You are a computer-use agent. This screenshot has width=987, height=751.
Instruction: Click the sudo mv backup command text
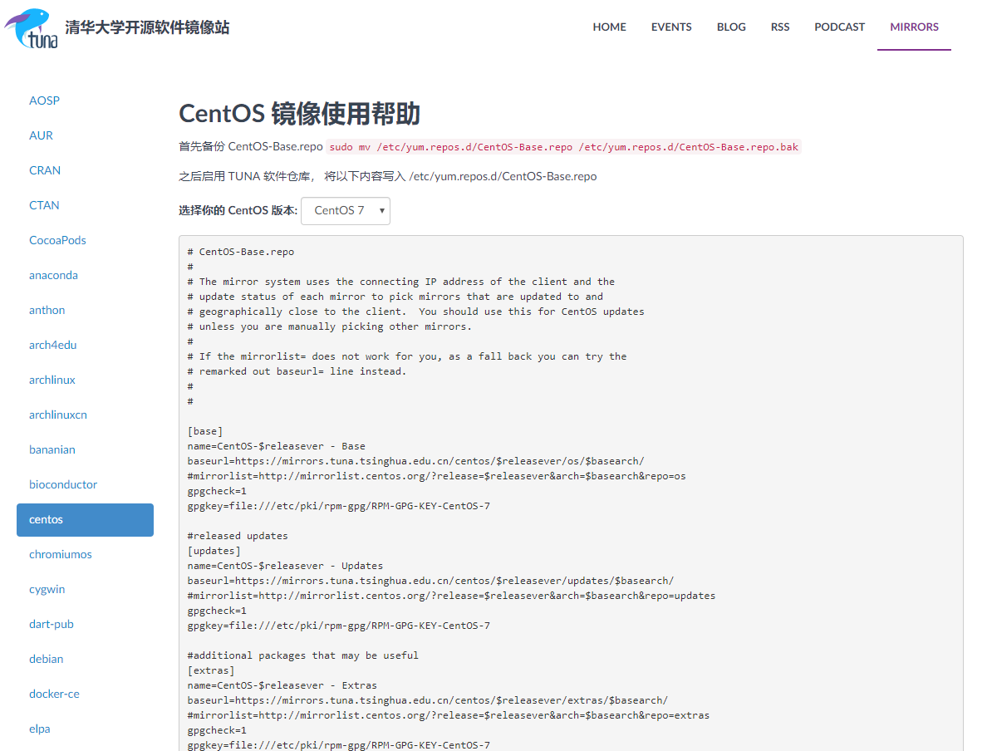[564, 147]
